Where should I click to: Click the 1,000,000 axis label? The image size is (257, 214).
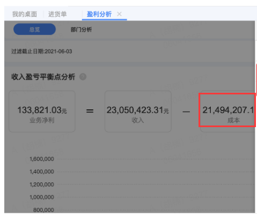(42, 197)
